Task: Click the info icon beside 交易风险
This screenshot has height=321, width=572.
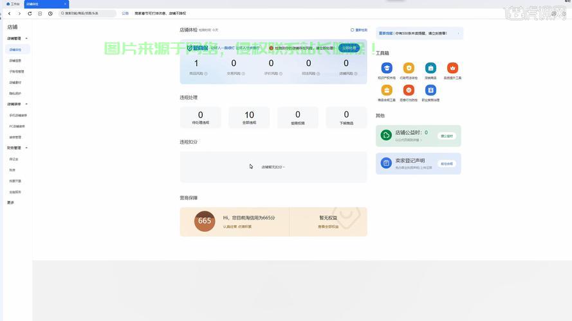Action: [x=243, y=74]
